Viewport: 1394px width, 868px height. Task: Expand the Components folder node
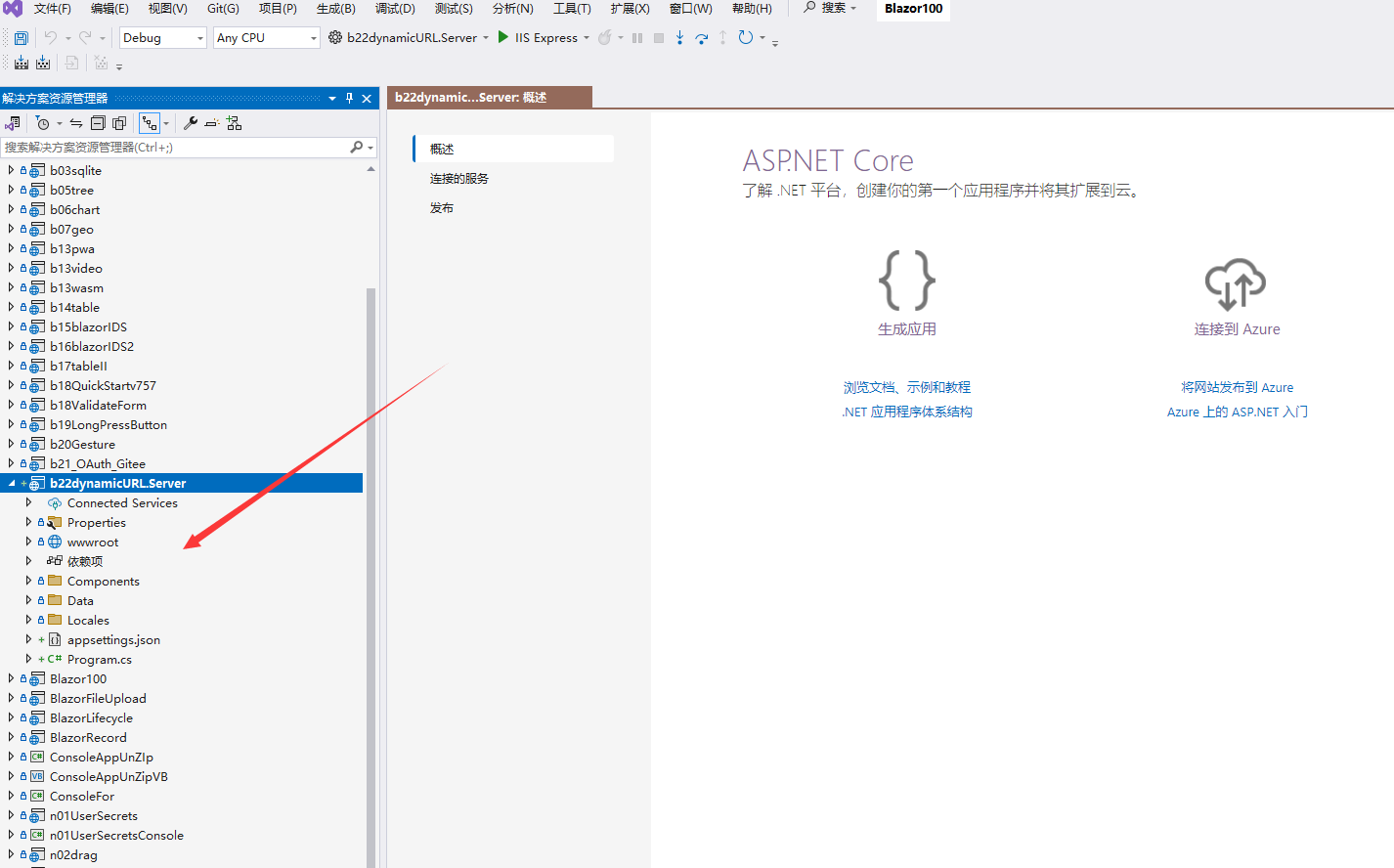coord(28,581)
